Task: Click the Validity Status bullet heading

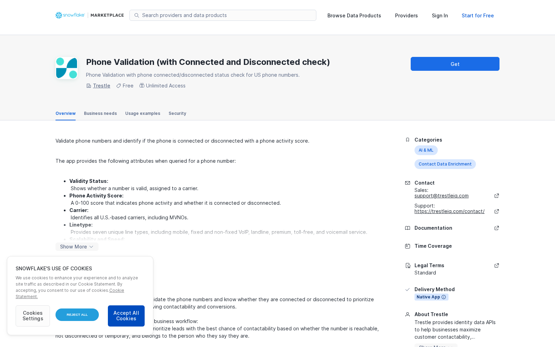Action: tap(89, 181)
